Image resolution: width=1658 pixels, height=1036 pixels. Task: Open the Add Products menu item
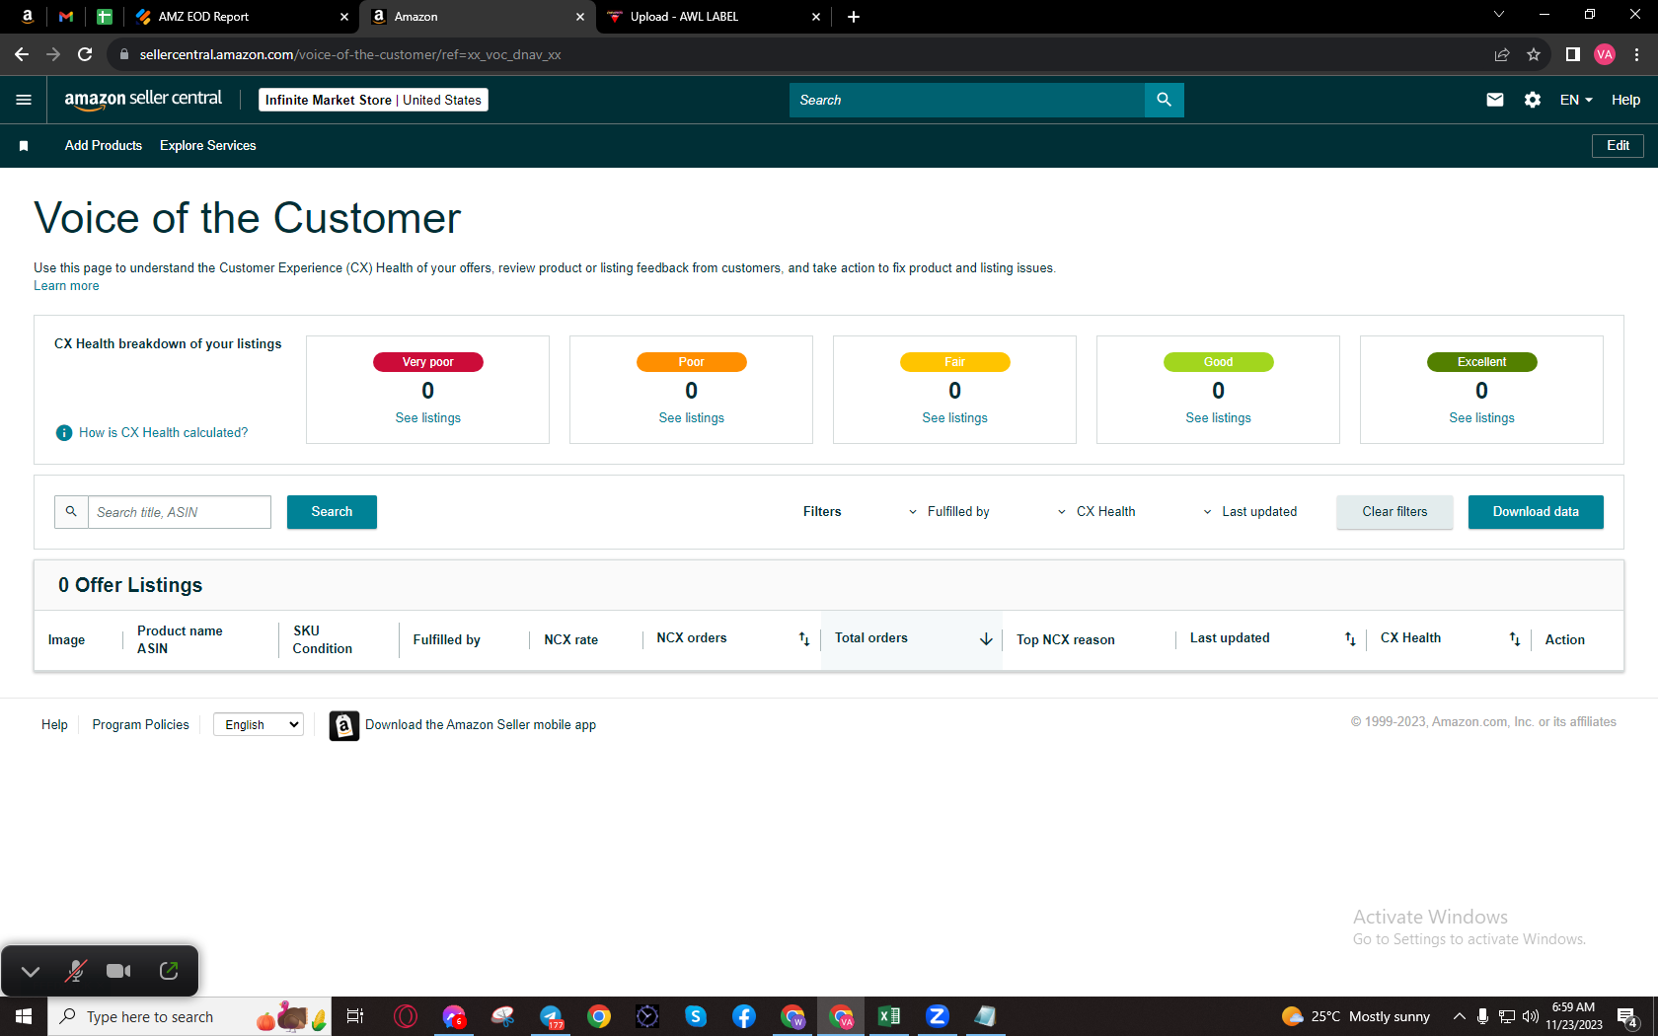tap(104, 146)
